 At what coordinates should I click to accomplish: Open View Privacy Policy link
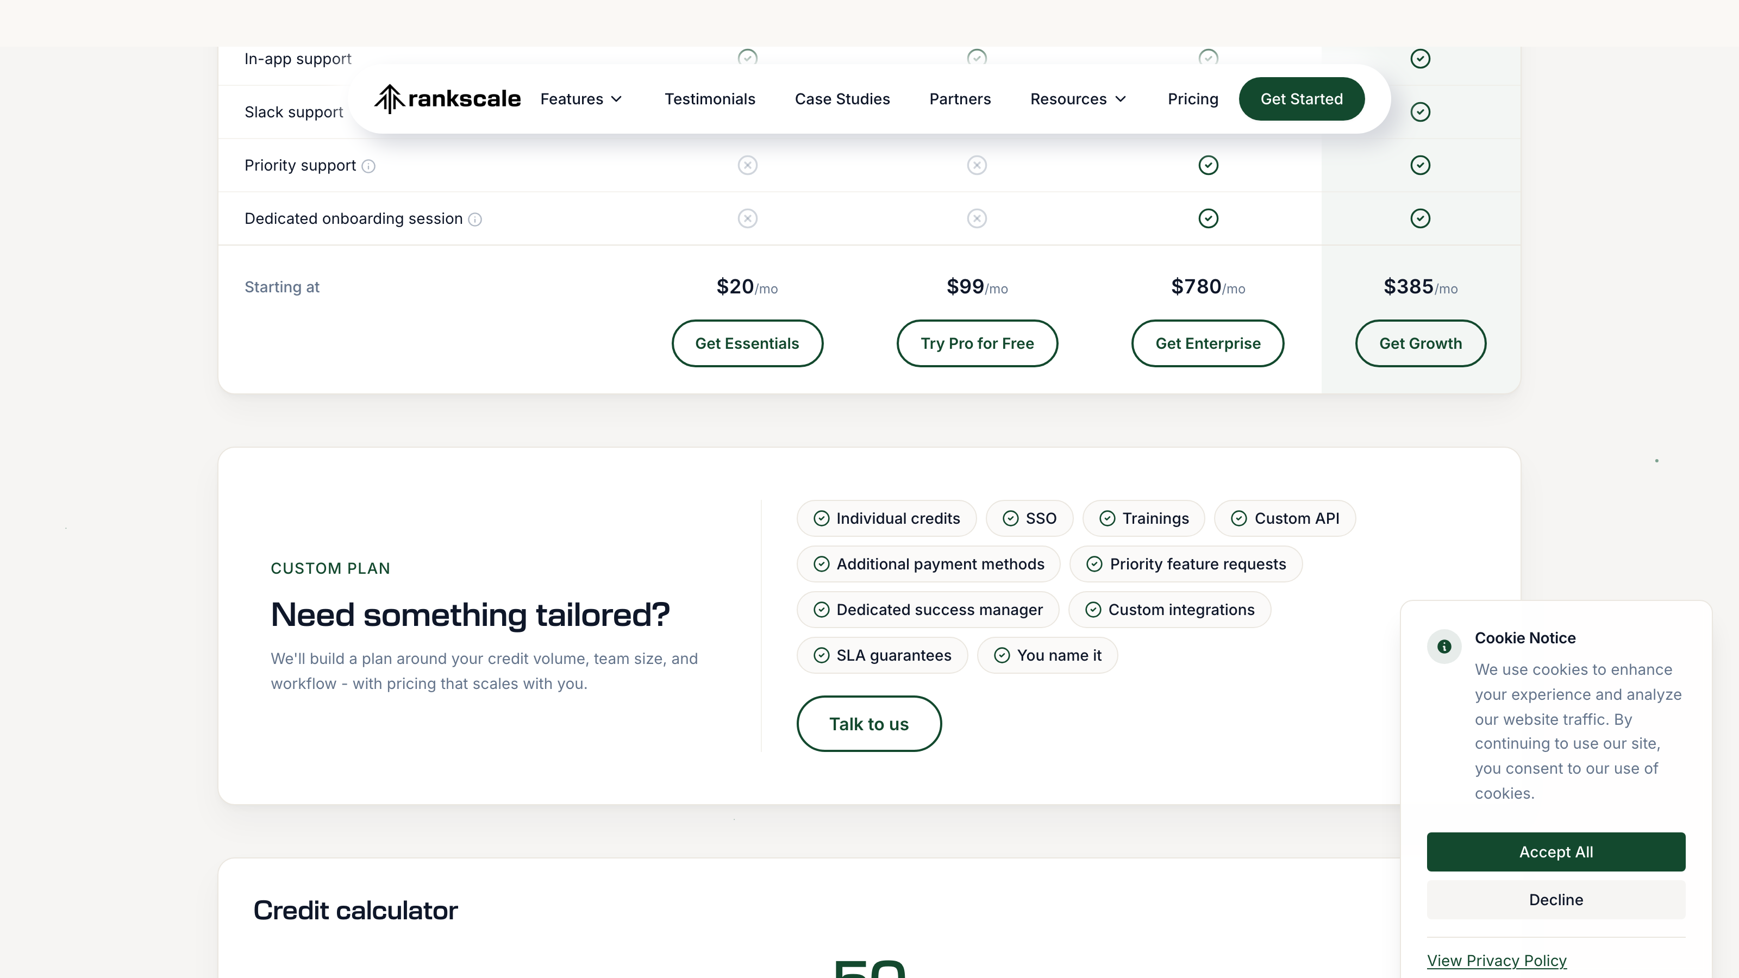[1497, 961]
